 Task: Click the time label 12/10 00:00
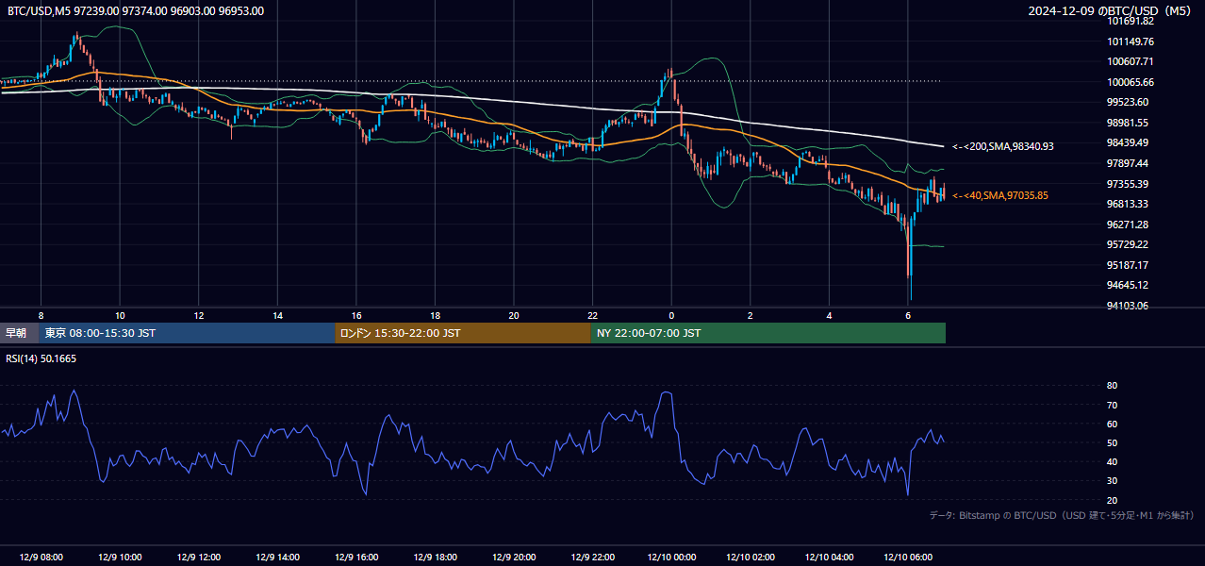(671, 558)
